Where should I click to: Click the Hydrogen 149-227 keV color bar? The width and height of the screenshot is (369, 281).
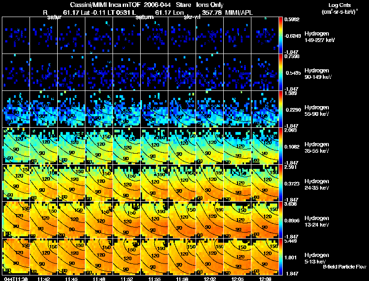click(x=280, y=36)
